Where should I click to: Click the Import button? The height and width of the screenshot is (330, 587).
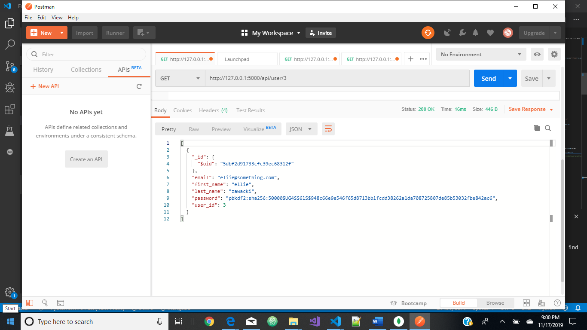85,33
